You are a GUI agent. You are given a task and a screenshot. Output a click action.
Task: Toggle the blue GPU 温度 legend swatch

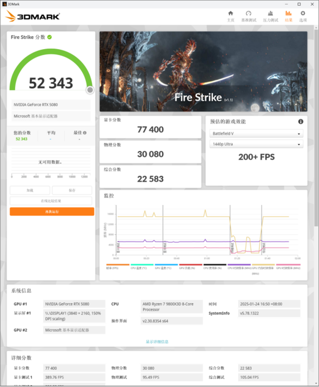(x=166, y=264)
